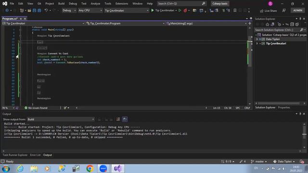Expand the collapsed Convert region box
Screen dimensions: 308x173
pyautogui.click(x=42, y=48)
